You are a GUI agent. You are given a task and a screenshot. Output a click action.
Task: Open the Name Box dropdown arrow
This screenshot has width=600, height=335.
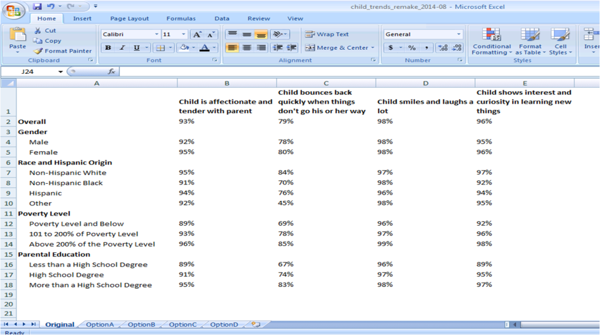click(60, 71)
